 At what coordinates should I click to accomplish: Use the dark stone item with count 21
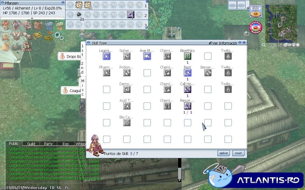coord(79,15)
